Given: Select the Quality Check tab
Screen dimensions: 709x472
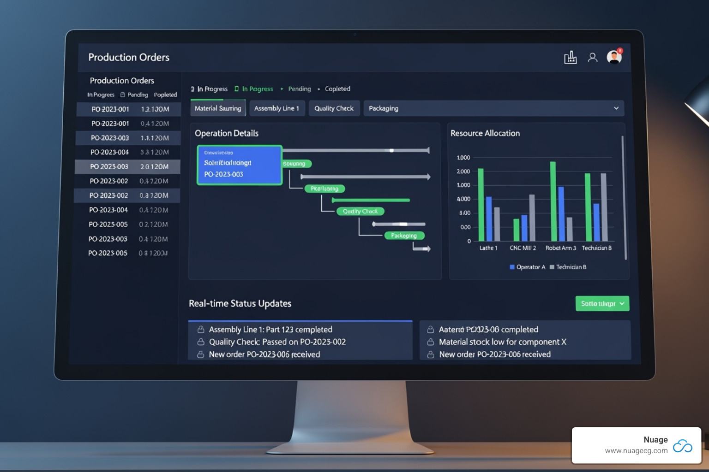Looking at the screenshot, I should 334,108.
